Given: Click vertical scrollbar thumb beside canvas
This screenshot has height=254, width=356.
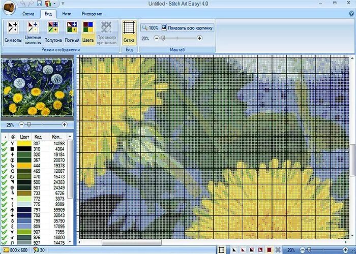Looking at the screenshot, I should pos(352,160).
